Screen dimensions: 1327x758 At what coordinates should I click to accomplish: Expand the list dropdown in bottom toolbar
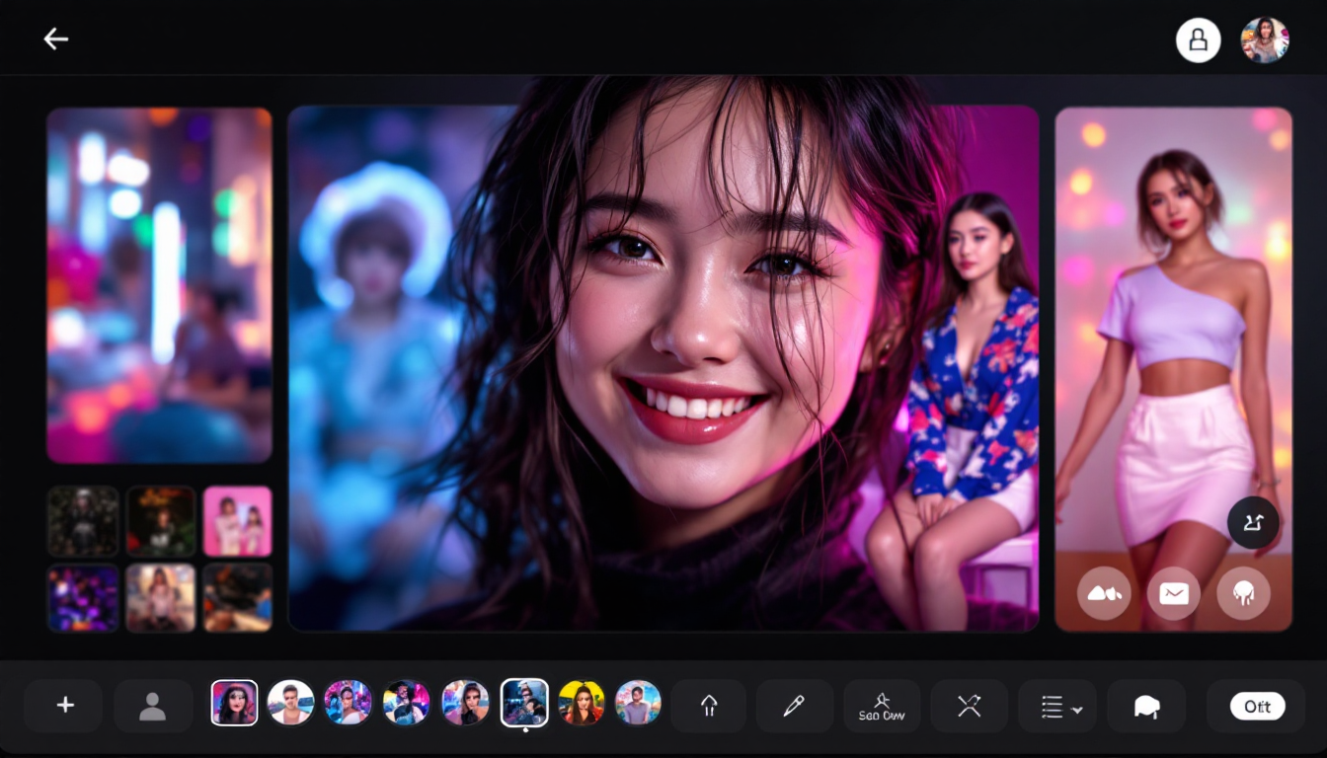tap(1057, 706)
